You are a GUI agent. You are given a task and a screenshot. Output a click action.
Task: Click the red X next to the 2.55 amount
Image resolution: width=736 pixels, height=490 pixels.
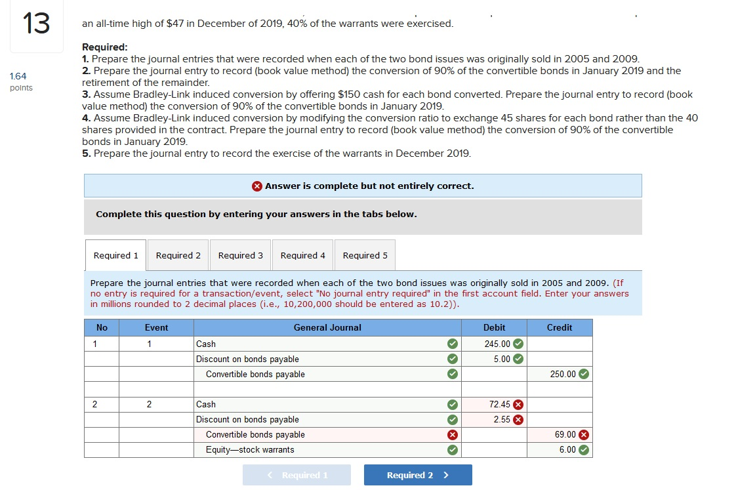(519, 419)
